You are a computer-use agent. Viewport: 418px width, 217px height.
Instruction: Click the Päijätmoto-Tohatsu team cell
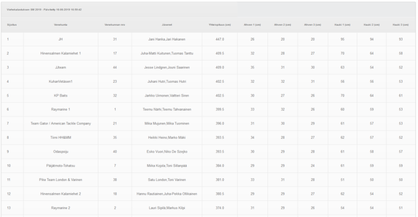(x=61, y=166)
